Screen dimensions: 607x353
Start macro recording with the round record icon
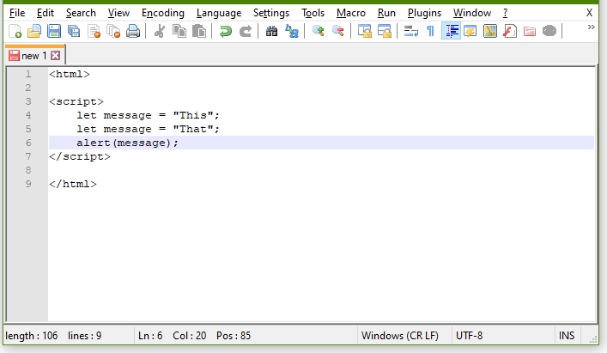(x=549, y=31)
